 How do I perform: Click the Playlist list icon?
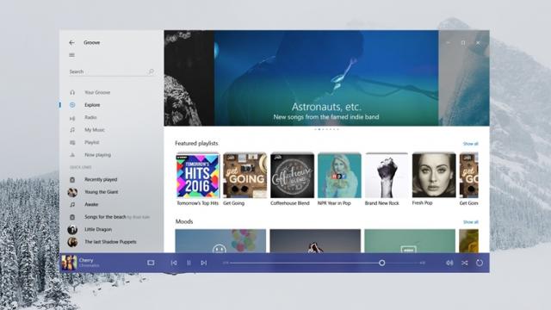(72, 142)
